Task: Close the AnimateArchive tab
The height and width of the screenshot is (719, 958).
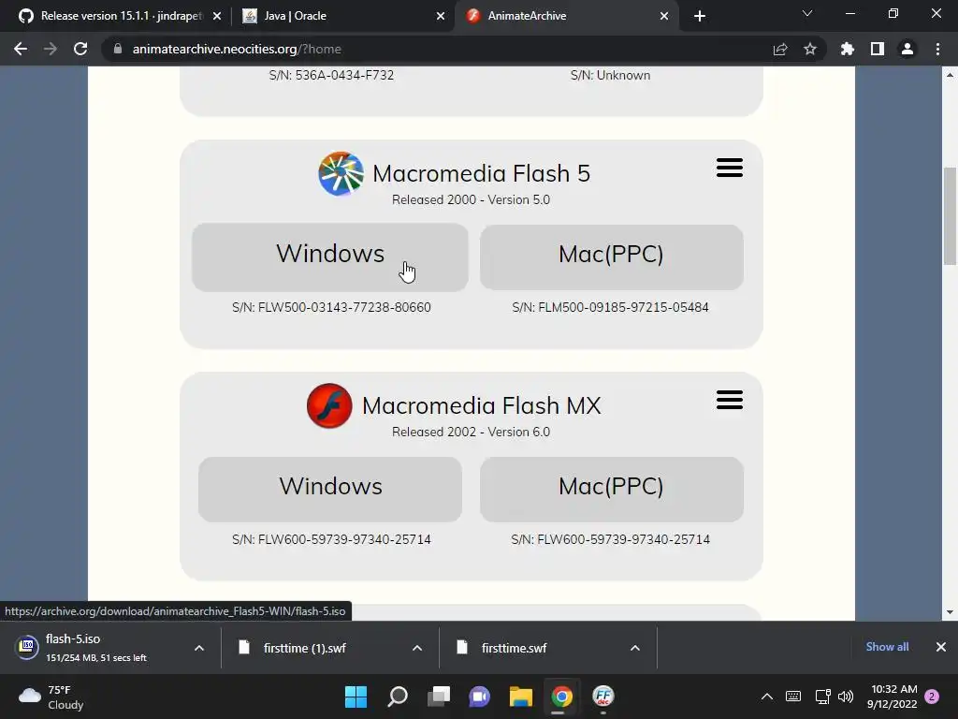Action: [664, 16]
